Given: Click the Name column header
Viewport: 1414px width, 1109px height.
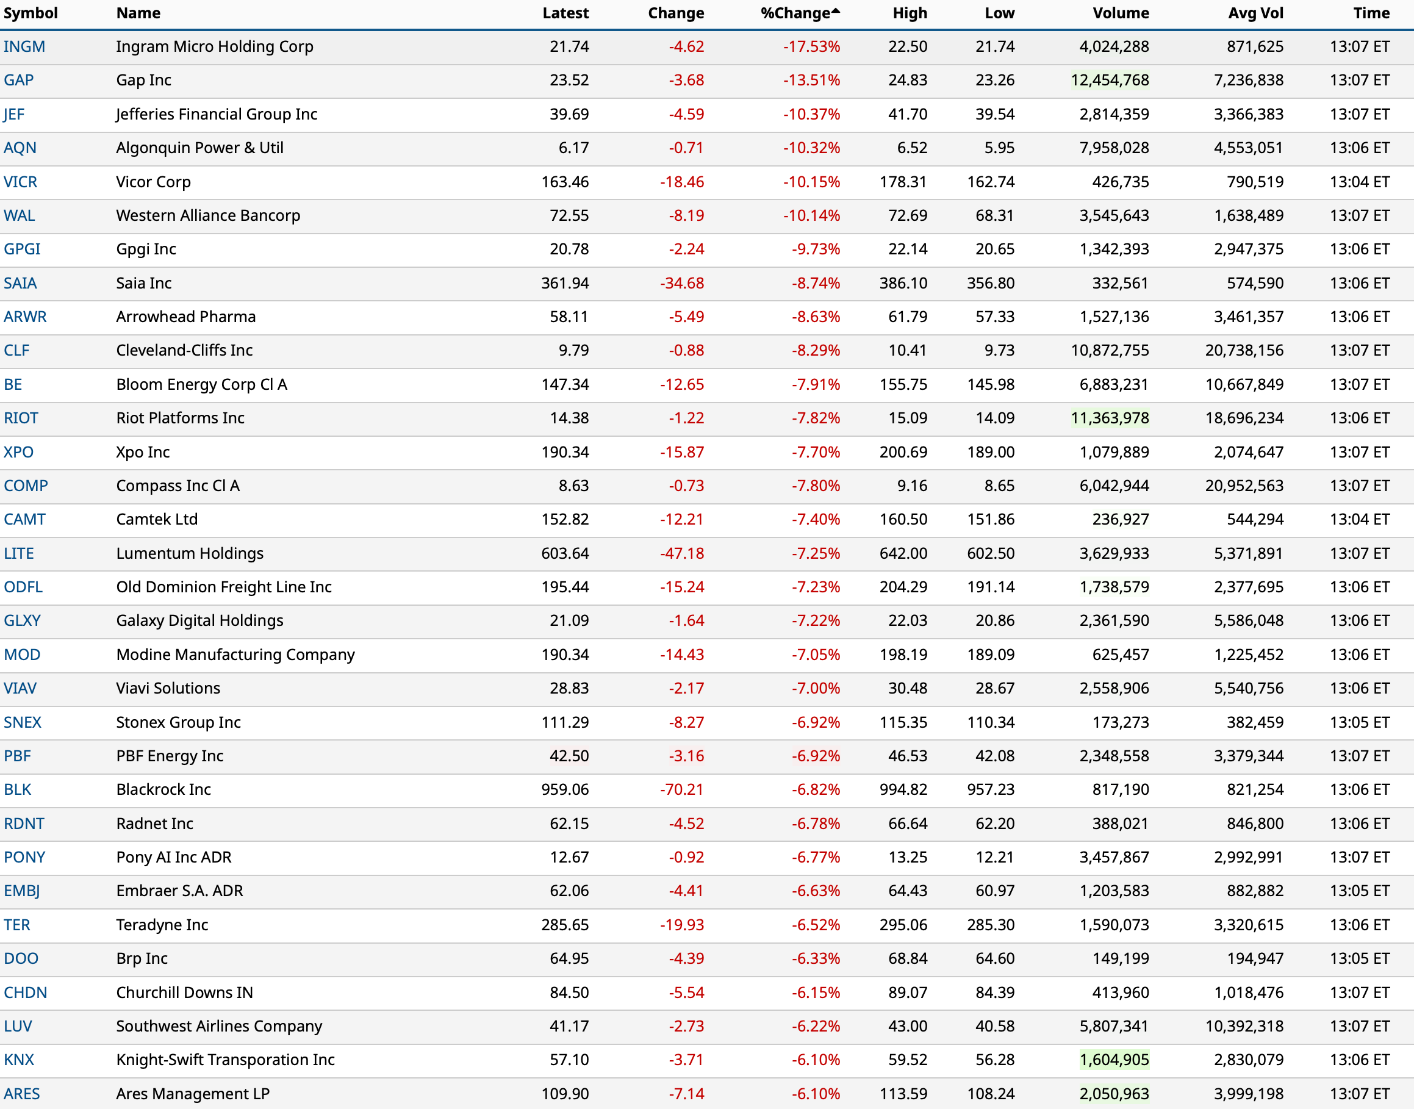Looking at the screenshot, I should pos(138,13).
